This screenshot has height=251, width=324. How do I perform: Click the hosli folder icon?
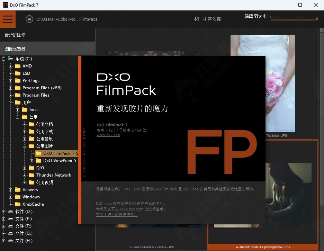25,110
